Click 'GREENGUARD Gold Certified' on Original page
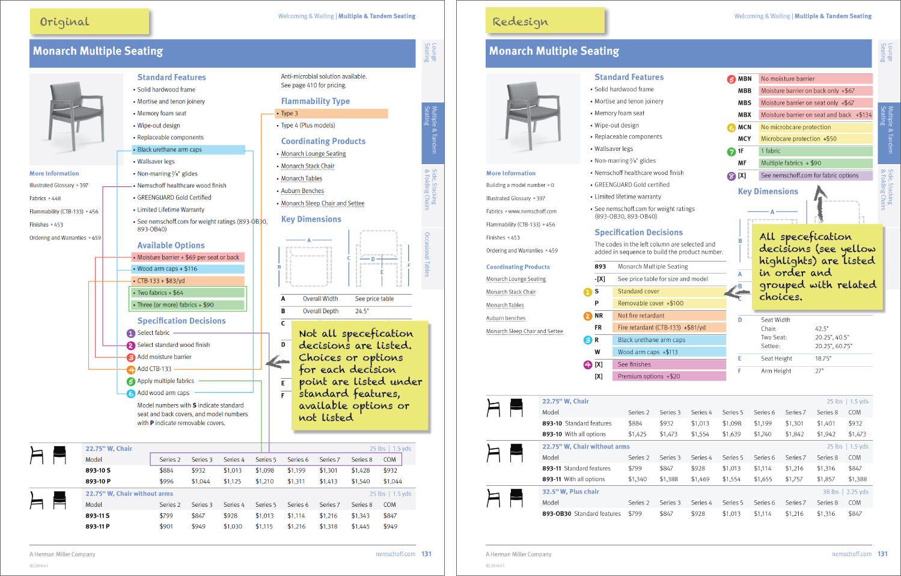This screenshot has width=901, height=576. coord(174,197)
